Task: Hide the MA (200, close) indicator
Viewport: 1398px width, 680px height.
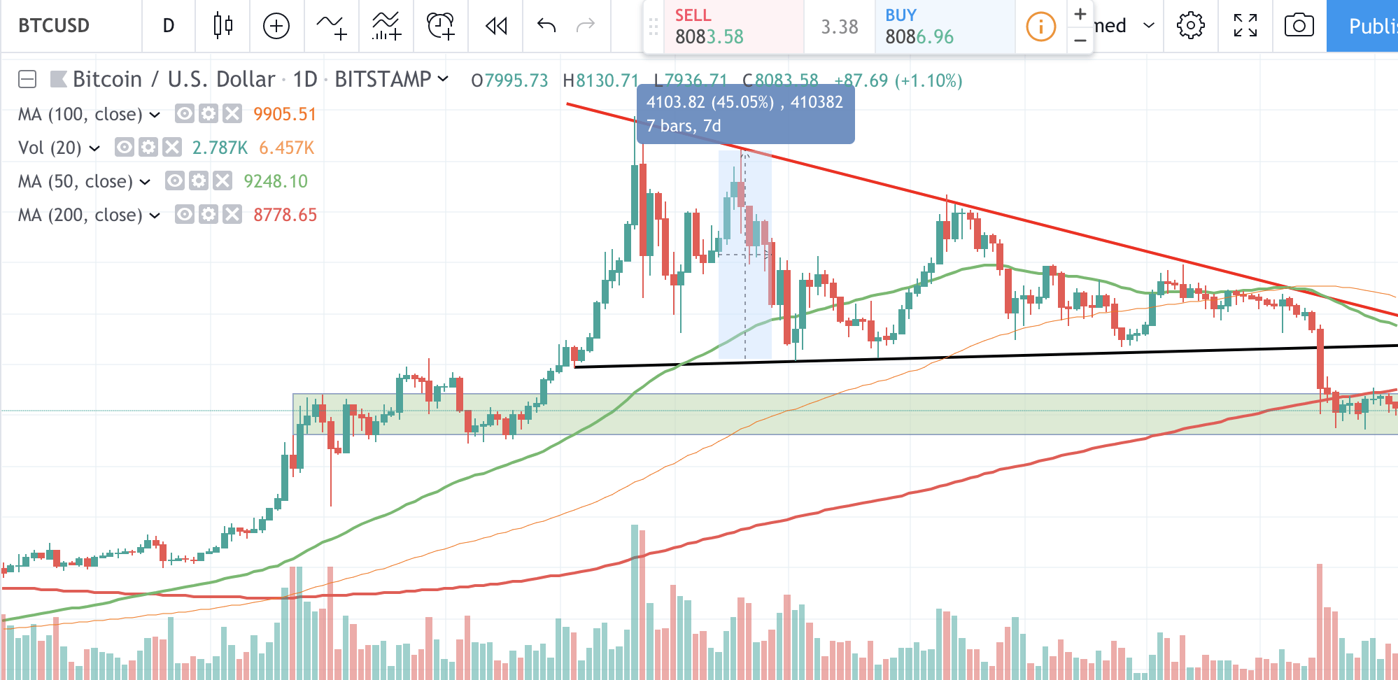Action: pyautogui.click(x=185, y=214)
